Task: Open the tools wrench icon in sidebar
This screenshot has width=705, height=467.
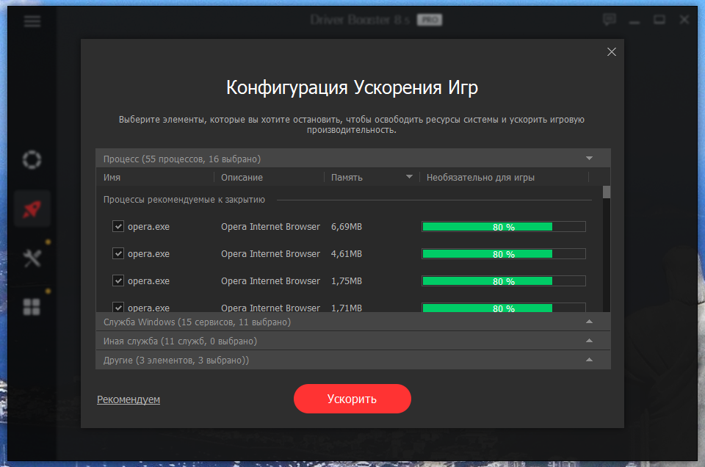Action: click(x=32, y=258)
